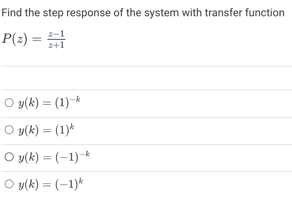Screen dimensions: 292x208
Task: Click the fraction (z-1)/(z+1) in the formula
Action: (x=56, y=39)
